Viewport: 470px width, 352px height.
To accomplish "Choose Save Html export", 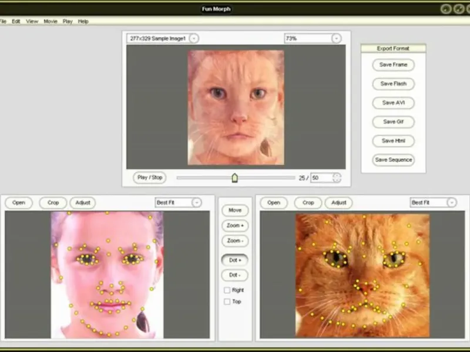I will 393,141.
